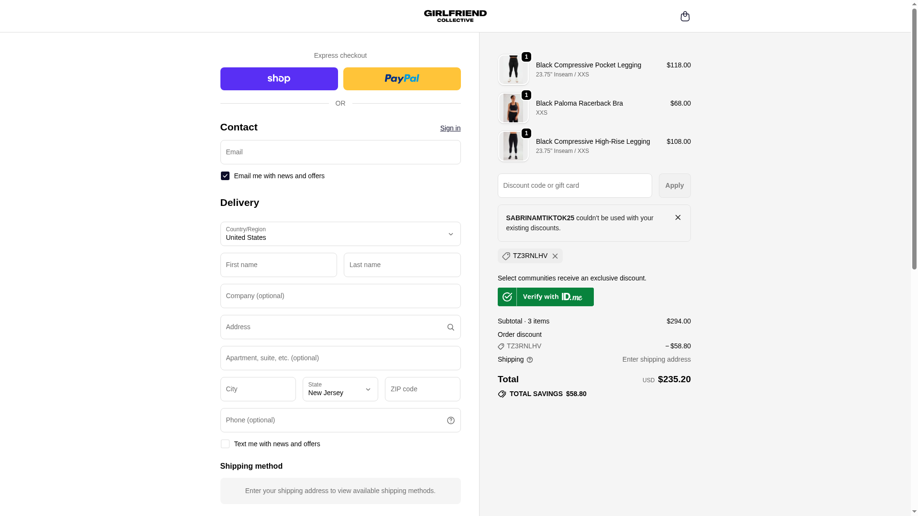Image resolution: width=918 pixels, height=516 pixels.
Task: Focus the Email input field
Action: [x=340, y=152]
